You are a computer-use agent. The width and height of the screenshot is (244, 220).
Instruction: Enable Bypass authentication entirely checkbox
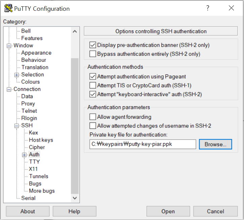(93, 54)
